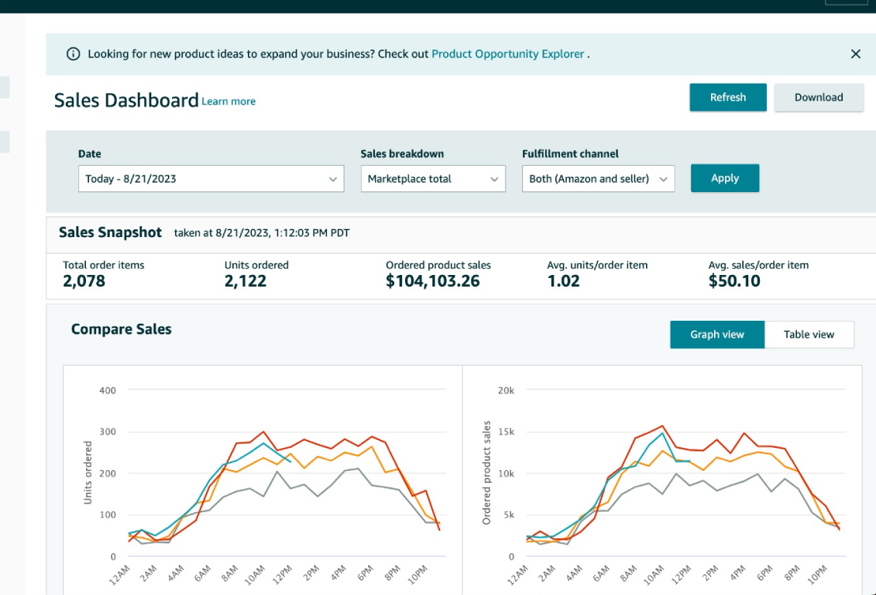Open the Sales breakdown dropdown
This screenshot has width=876, height=595.
click(x=433, y=179)
